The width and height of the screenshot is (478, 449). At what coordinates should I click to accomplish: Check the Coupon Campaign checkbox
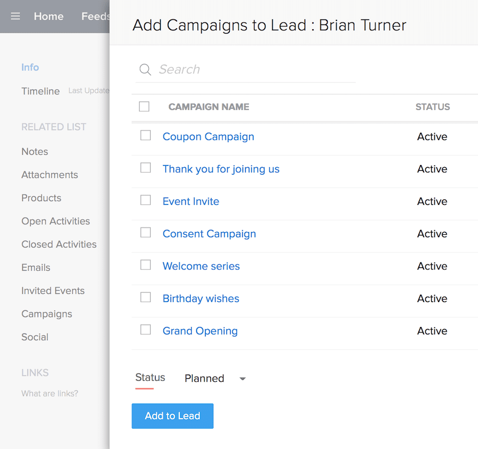click(145, 136)
